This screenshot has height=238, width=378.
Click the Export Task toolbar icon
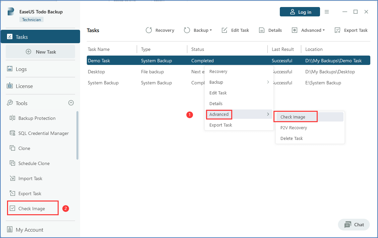click(x=337, y=30)
